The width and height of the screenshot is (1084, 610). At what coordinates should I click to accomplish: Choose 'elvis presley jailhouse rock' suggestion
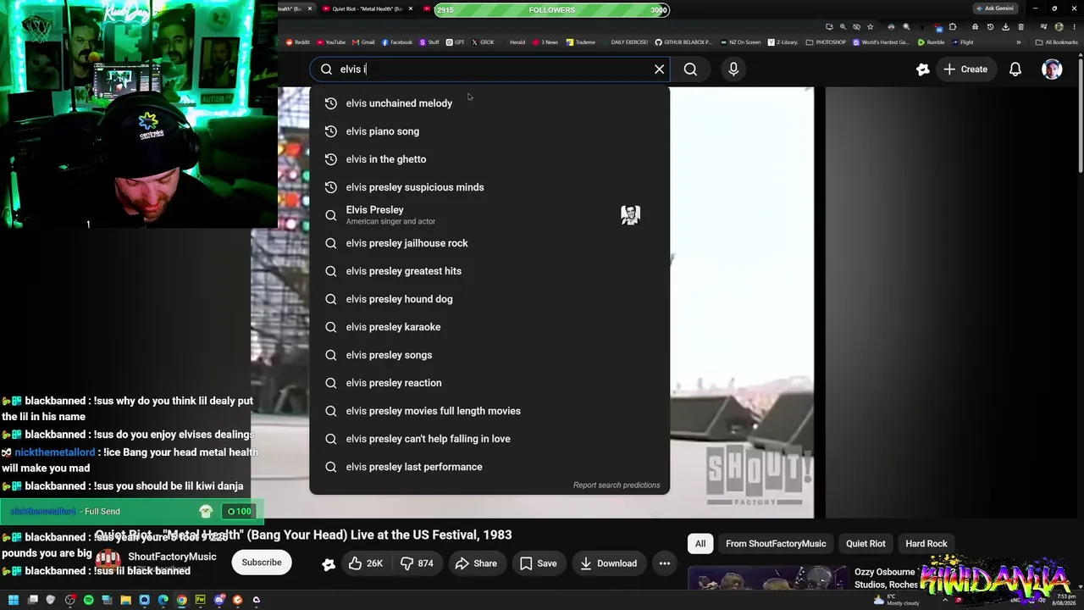(489, 243)
